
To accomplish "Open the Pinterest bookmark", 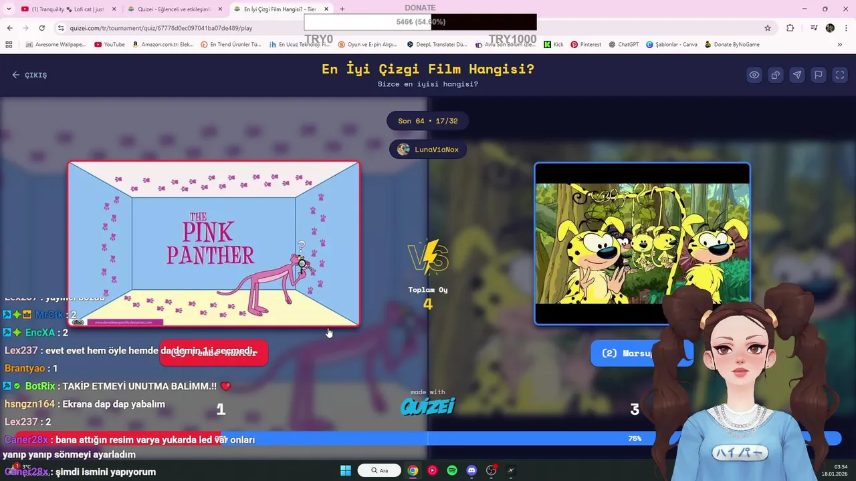I will (x=586, y=45).
